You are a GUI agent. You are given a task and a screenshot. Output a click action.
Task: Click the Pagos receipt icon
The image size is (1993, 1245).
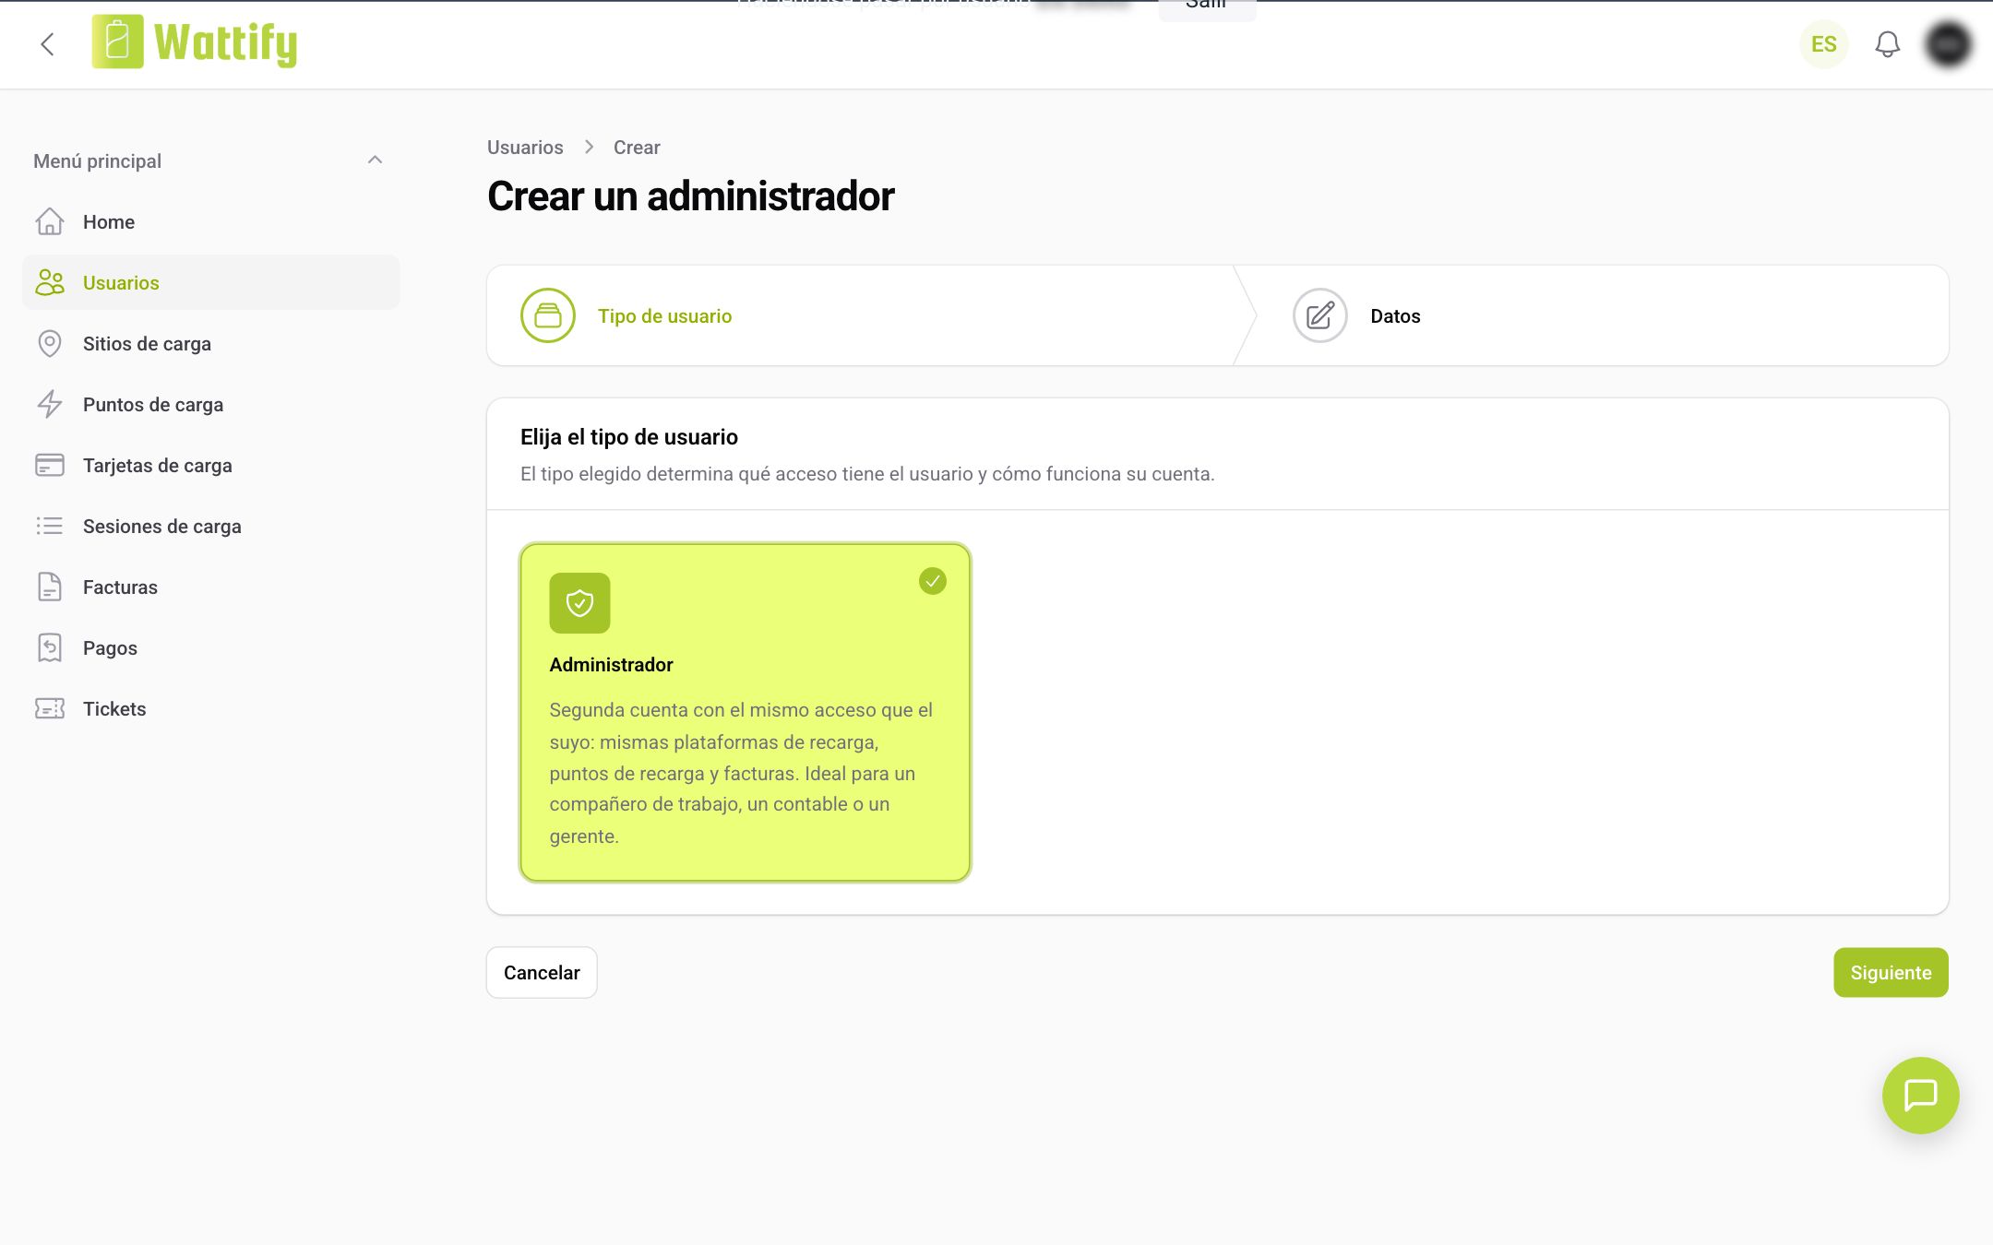[50, 647]
